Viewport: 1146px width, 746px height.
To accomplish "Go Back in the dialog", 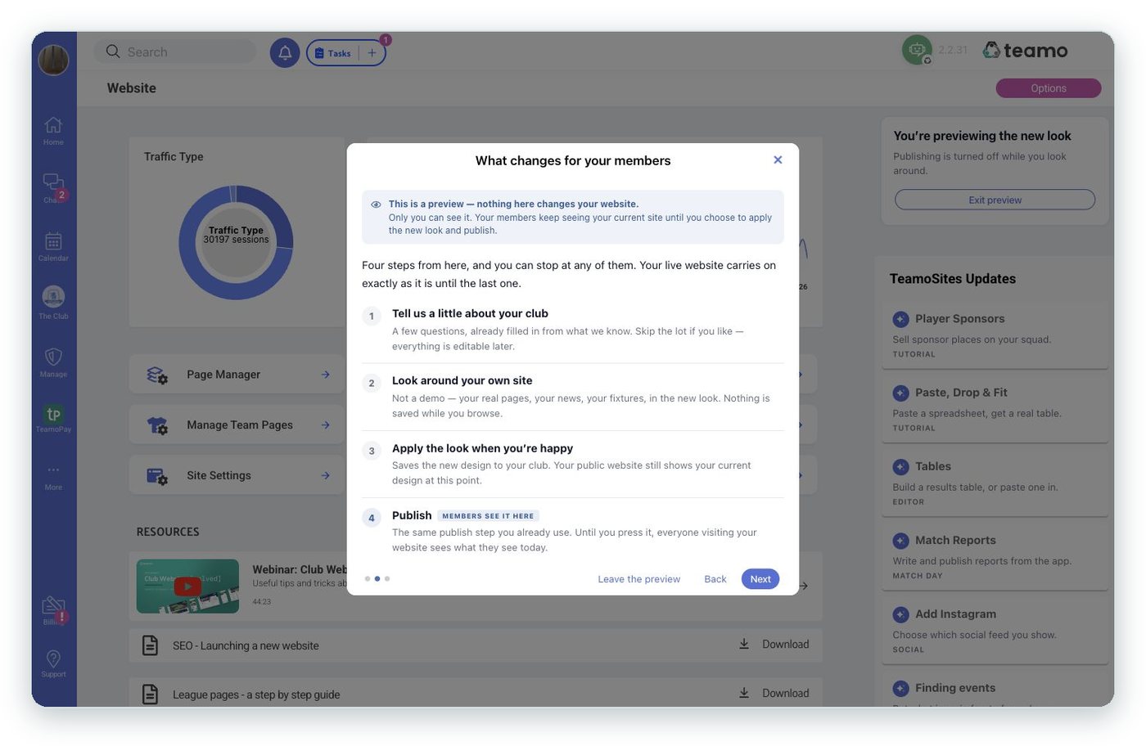I will coord(715,579).
